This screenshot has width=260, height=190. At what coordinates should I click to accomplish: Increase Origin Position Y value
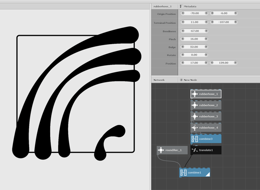tap(235, 13)
